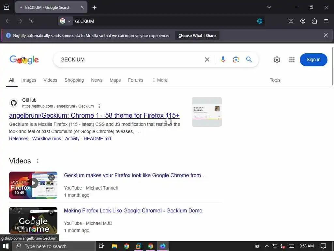Open Task View on the taskbar

click(102, 246)
